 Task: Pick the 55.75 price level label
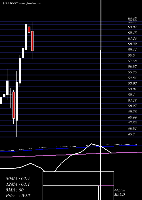coord(132,72)
